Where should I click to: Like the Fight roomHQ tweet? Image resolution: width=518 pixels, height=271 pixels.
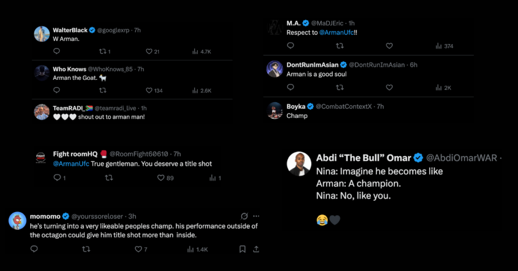point(161,177)
